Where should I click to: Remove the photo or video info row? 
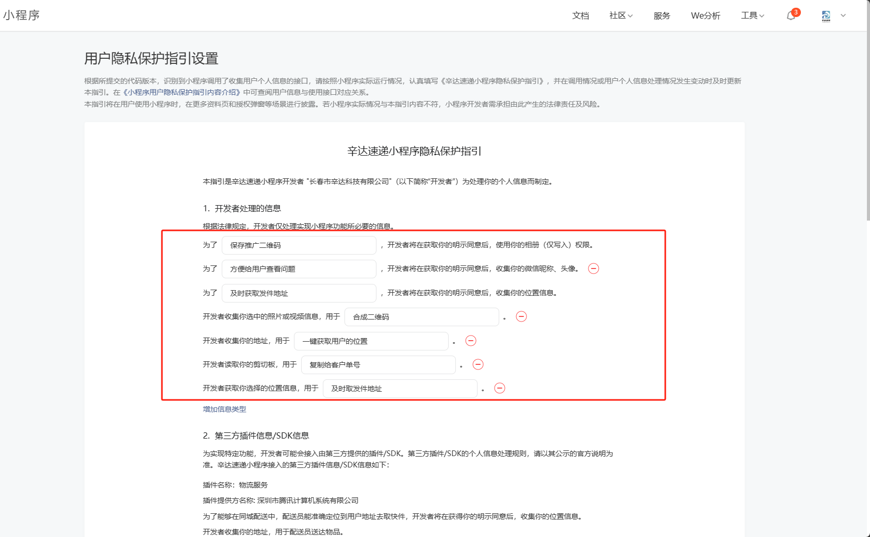click(521, 316)
